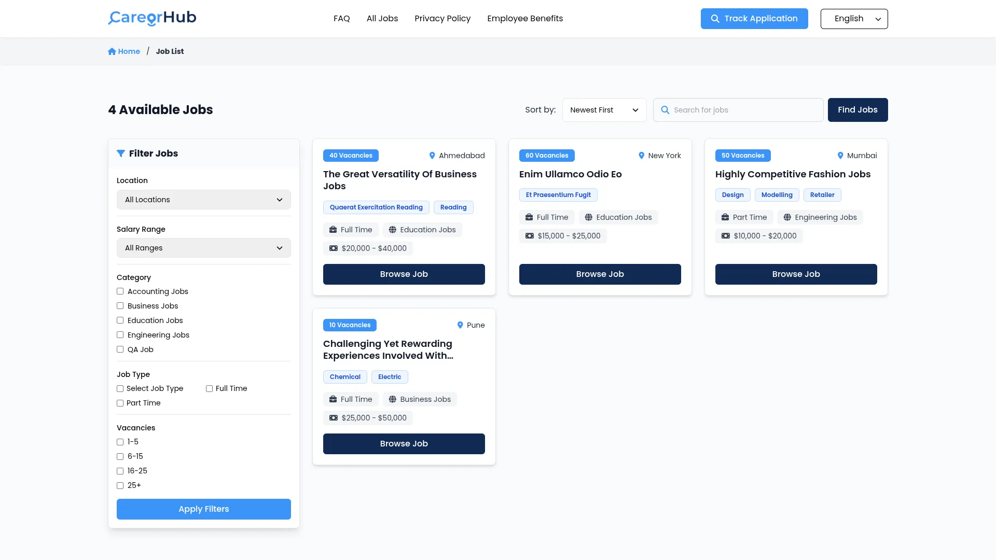This screenshot has height=560, width=996.
Task: Open the FAQ page from the navigation bar
Action: point(341,19)
